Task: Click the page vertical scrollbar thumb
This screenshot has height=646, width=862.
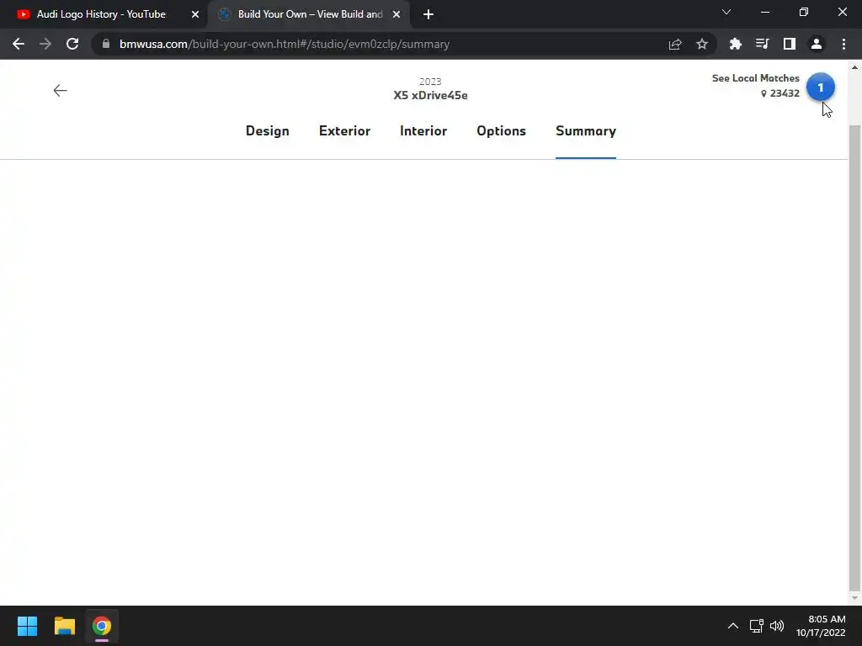Action: pyautogui.click(x=854, y=357)
